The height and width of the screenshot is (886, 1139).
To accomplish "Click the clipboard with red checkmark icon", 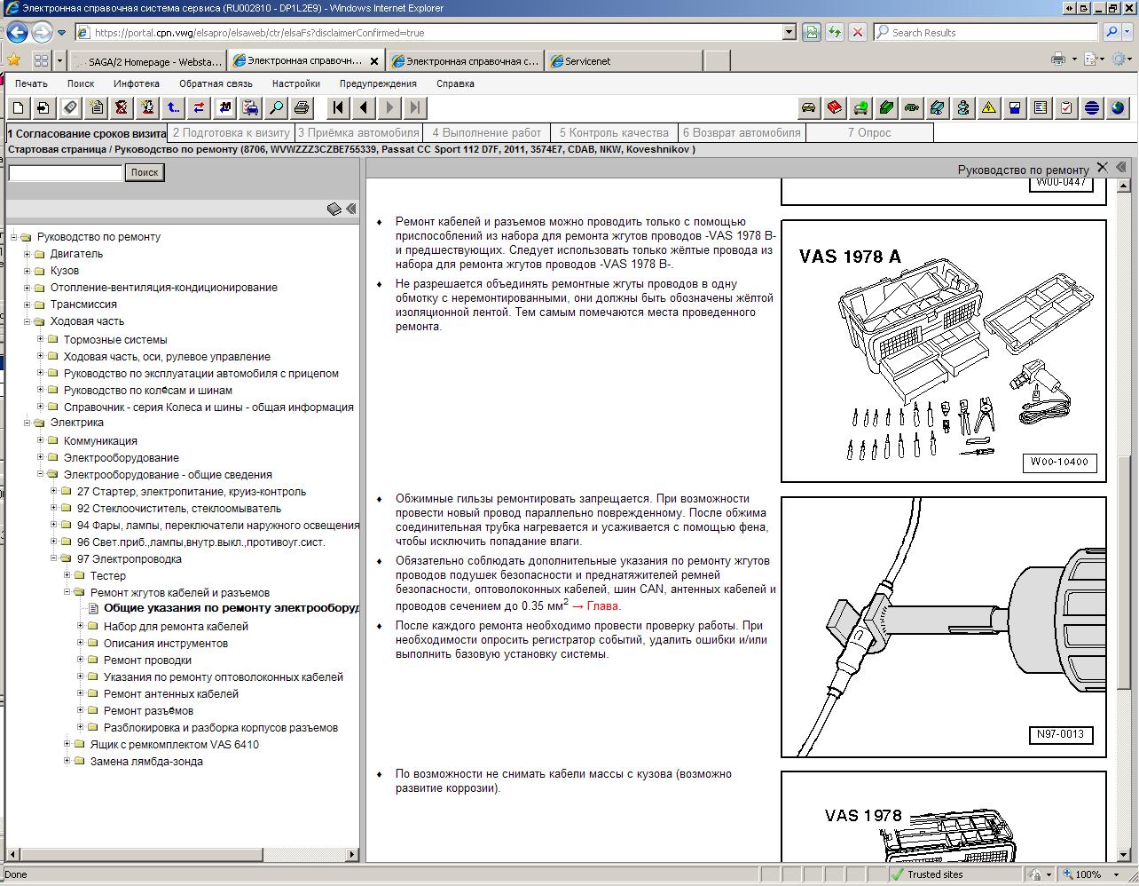I will click(1065, 107).
